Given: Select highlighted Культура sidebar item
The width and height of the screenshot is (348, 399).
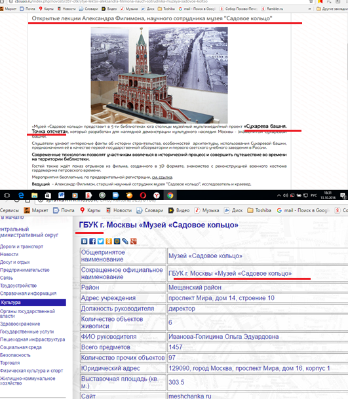Looking at the screenshot, I should (x=33, y=302).
